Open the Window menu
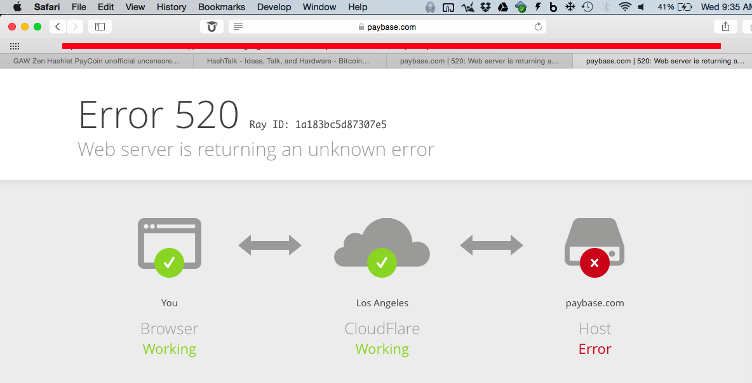752x383 pixels. (319, 7)
